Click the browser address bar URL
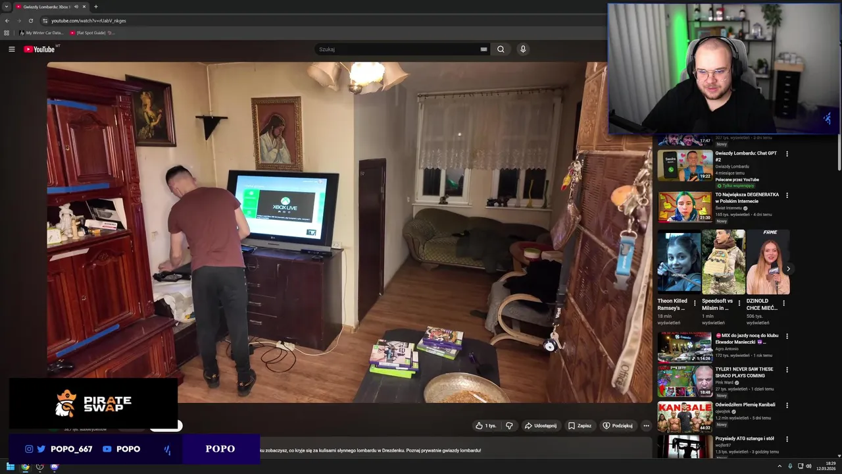This screenshot has height=474, width=842. (89, 20)
